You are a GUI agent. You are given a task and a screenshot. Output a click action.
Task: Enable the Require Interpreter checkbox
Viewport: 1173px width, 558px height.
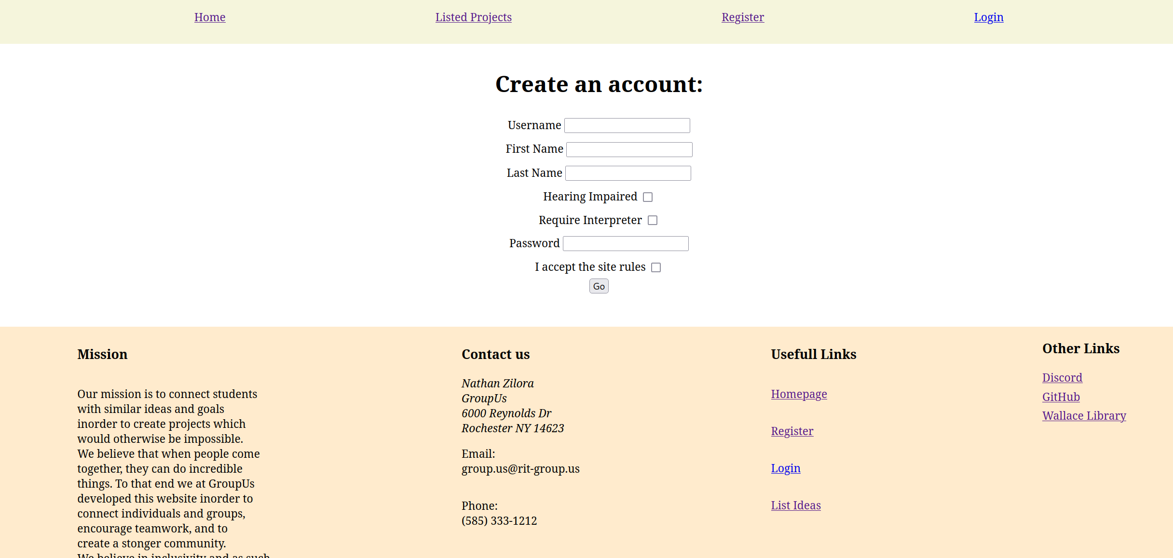pos(653,220)
